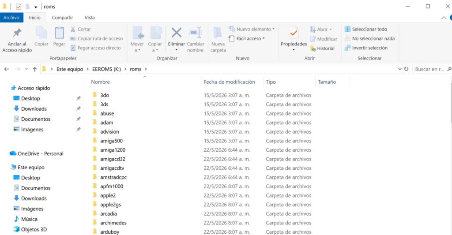Screen dimensions: 452x235
Task: Click the back navigation arrow
Action: 7,69
